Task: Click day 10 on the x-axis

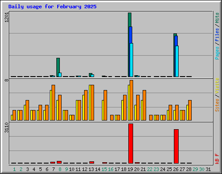Action: pyautogui.click(x=72, y=169)
